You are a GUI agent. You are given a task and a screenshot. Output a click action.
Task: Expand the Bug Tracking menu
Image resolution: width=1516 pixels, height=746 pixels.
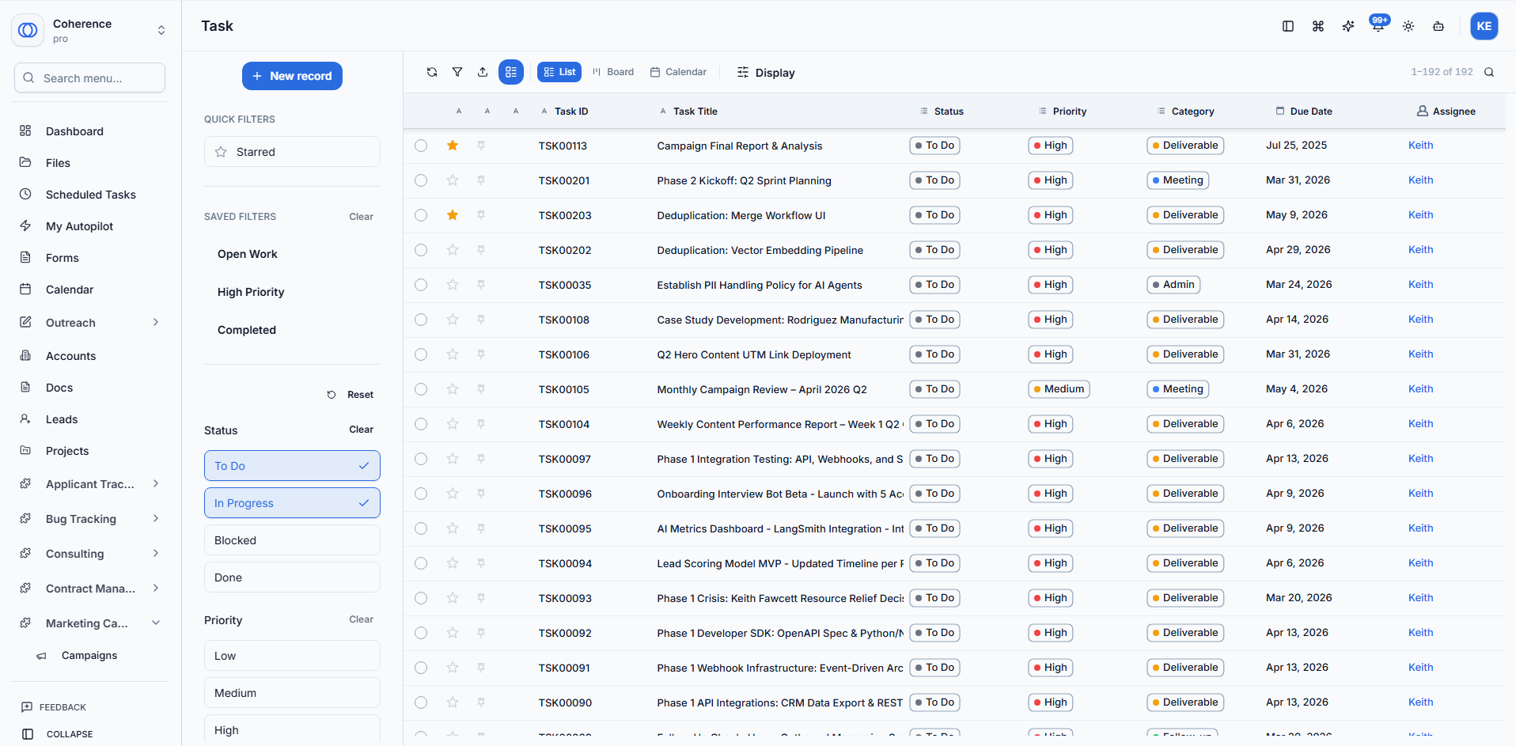coord(156,518)
